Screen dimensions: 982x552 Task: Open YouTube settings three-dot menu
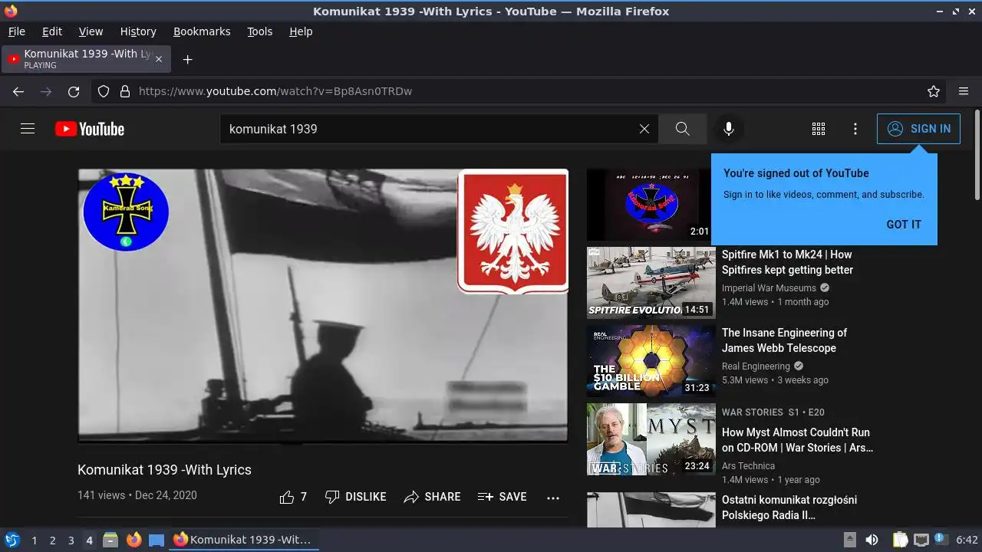tap(855, 129)
